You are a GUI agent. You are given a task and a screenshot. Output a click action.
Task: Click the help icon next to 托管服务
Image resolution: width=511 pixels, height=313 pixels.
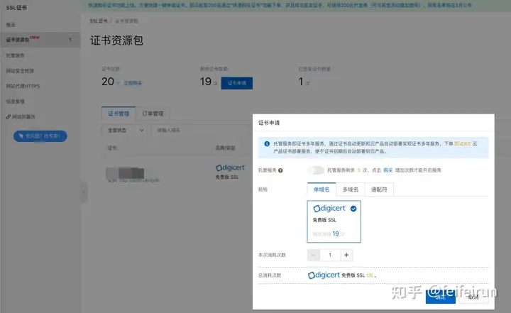click(x=280, y=170)
